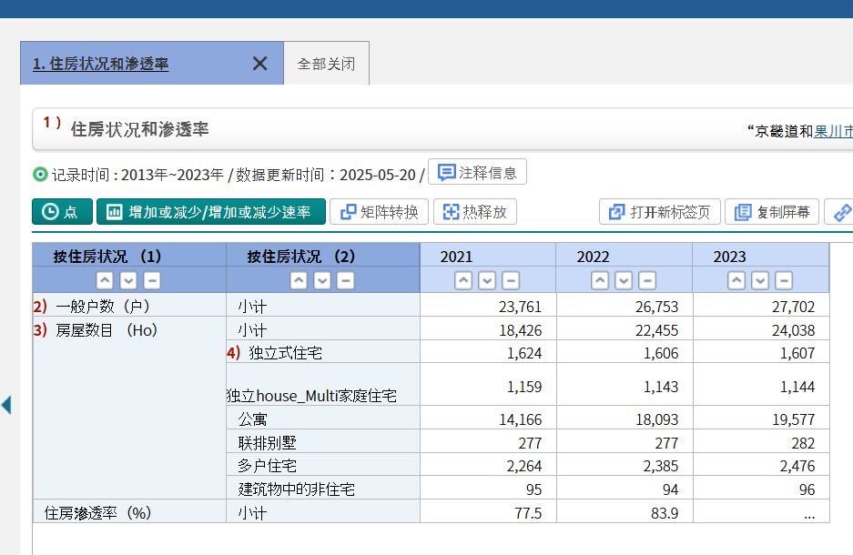
Task: Open 注释信息 notes button
Action: coord(477,172)
